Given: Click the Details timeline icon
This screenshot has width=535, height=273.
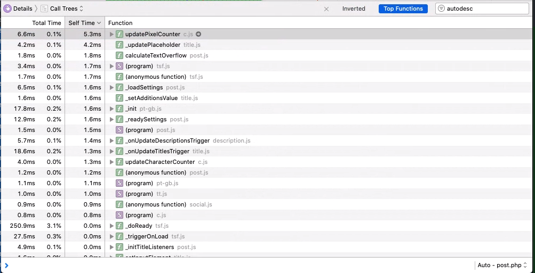Looking at the screenshot, I should [x=7, y=9].
